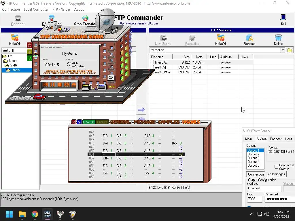Open the Local Computer menu
Viewport: 295px width, 221px height.
[x=36, y=9]
